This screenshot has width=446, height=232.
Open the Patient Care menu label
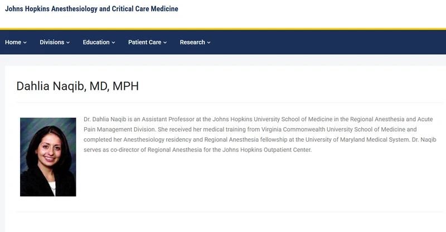(144, 42)
